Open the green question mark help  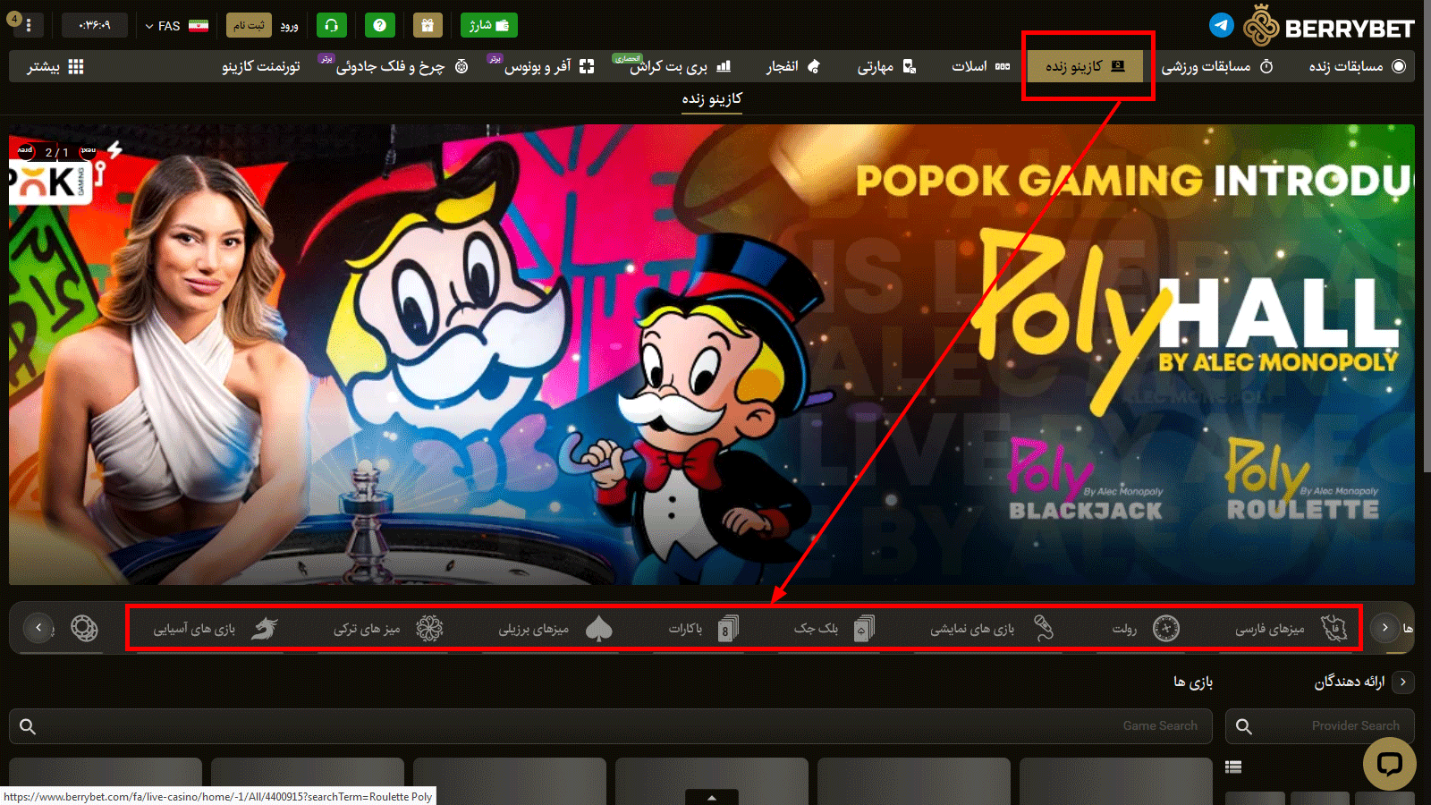click(380, 25)
